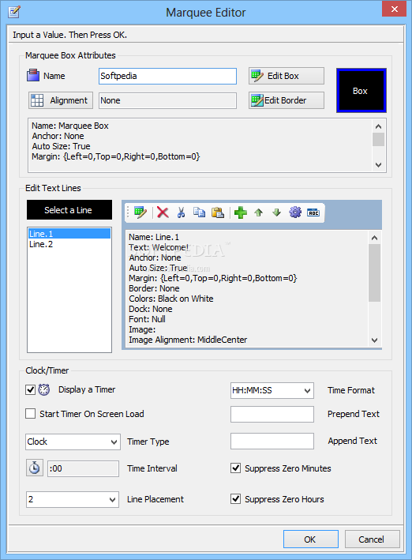Select Line.1 in the line list
Screen dimensions: 412x560
coord(69,234)
